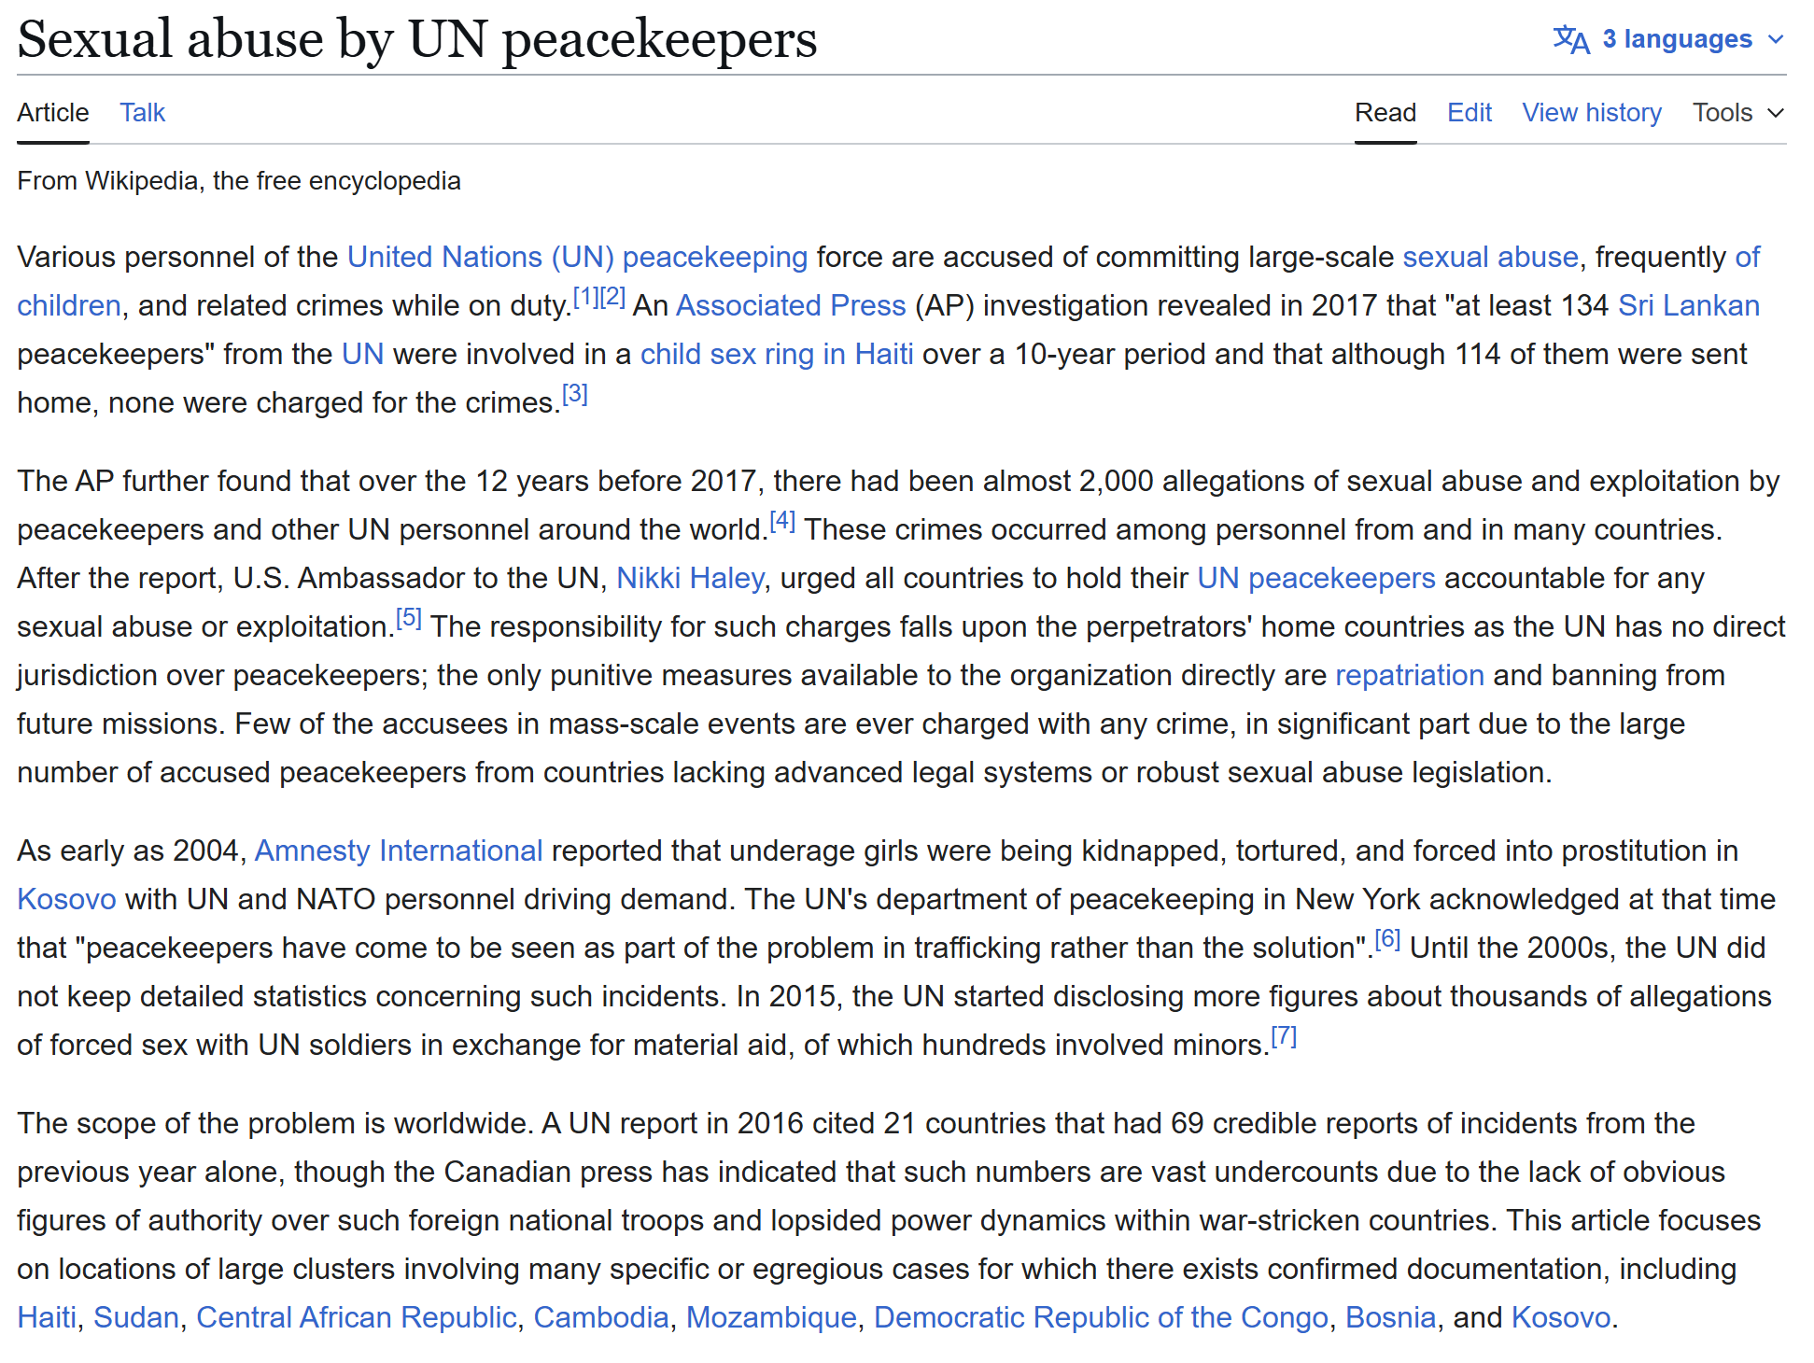Follow the Central African Republic link
Image resolution: width=1814 pixels, height=1363 pixels.
356,1317
